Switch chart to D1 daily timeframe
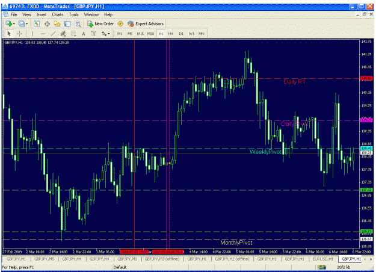 coord(181,34)
